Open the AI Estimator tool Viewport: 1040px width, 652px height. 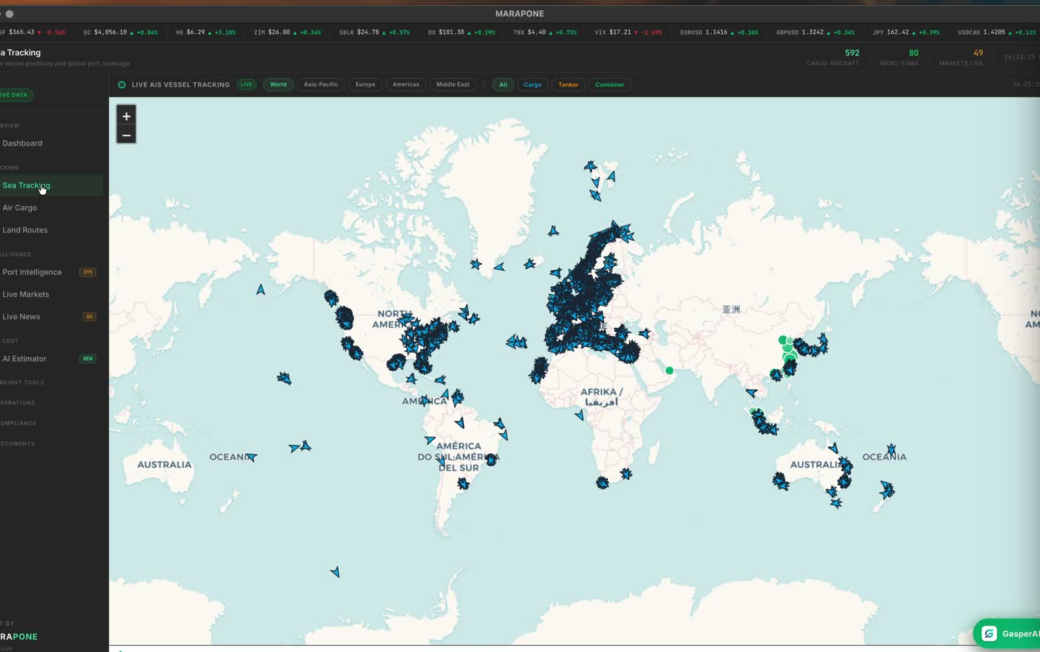pyautogui.click(x=51, y=358)
